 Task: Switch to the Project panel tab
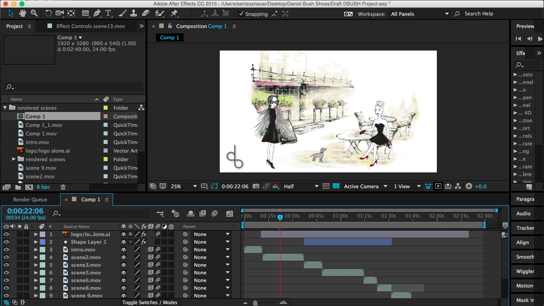tap(14, 26)
